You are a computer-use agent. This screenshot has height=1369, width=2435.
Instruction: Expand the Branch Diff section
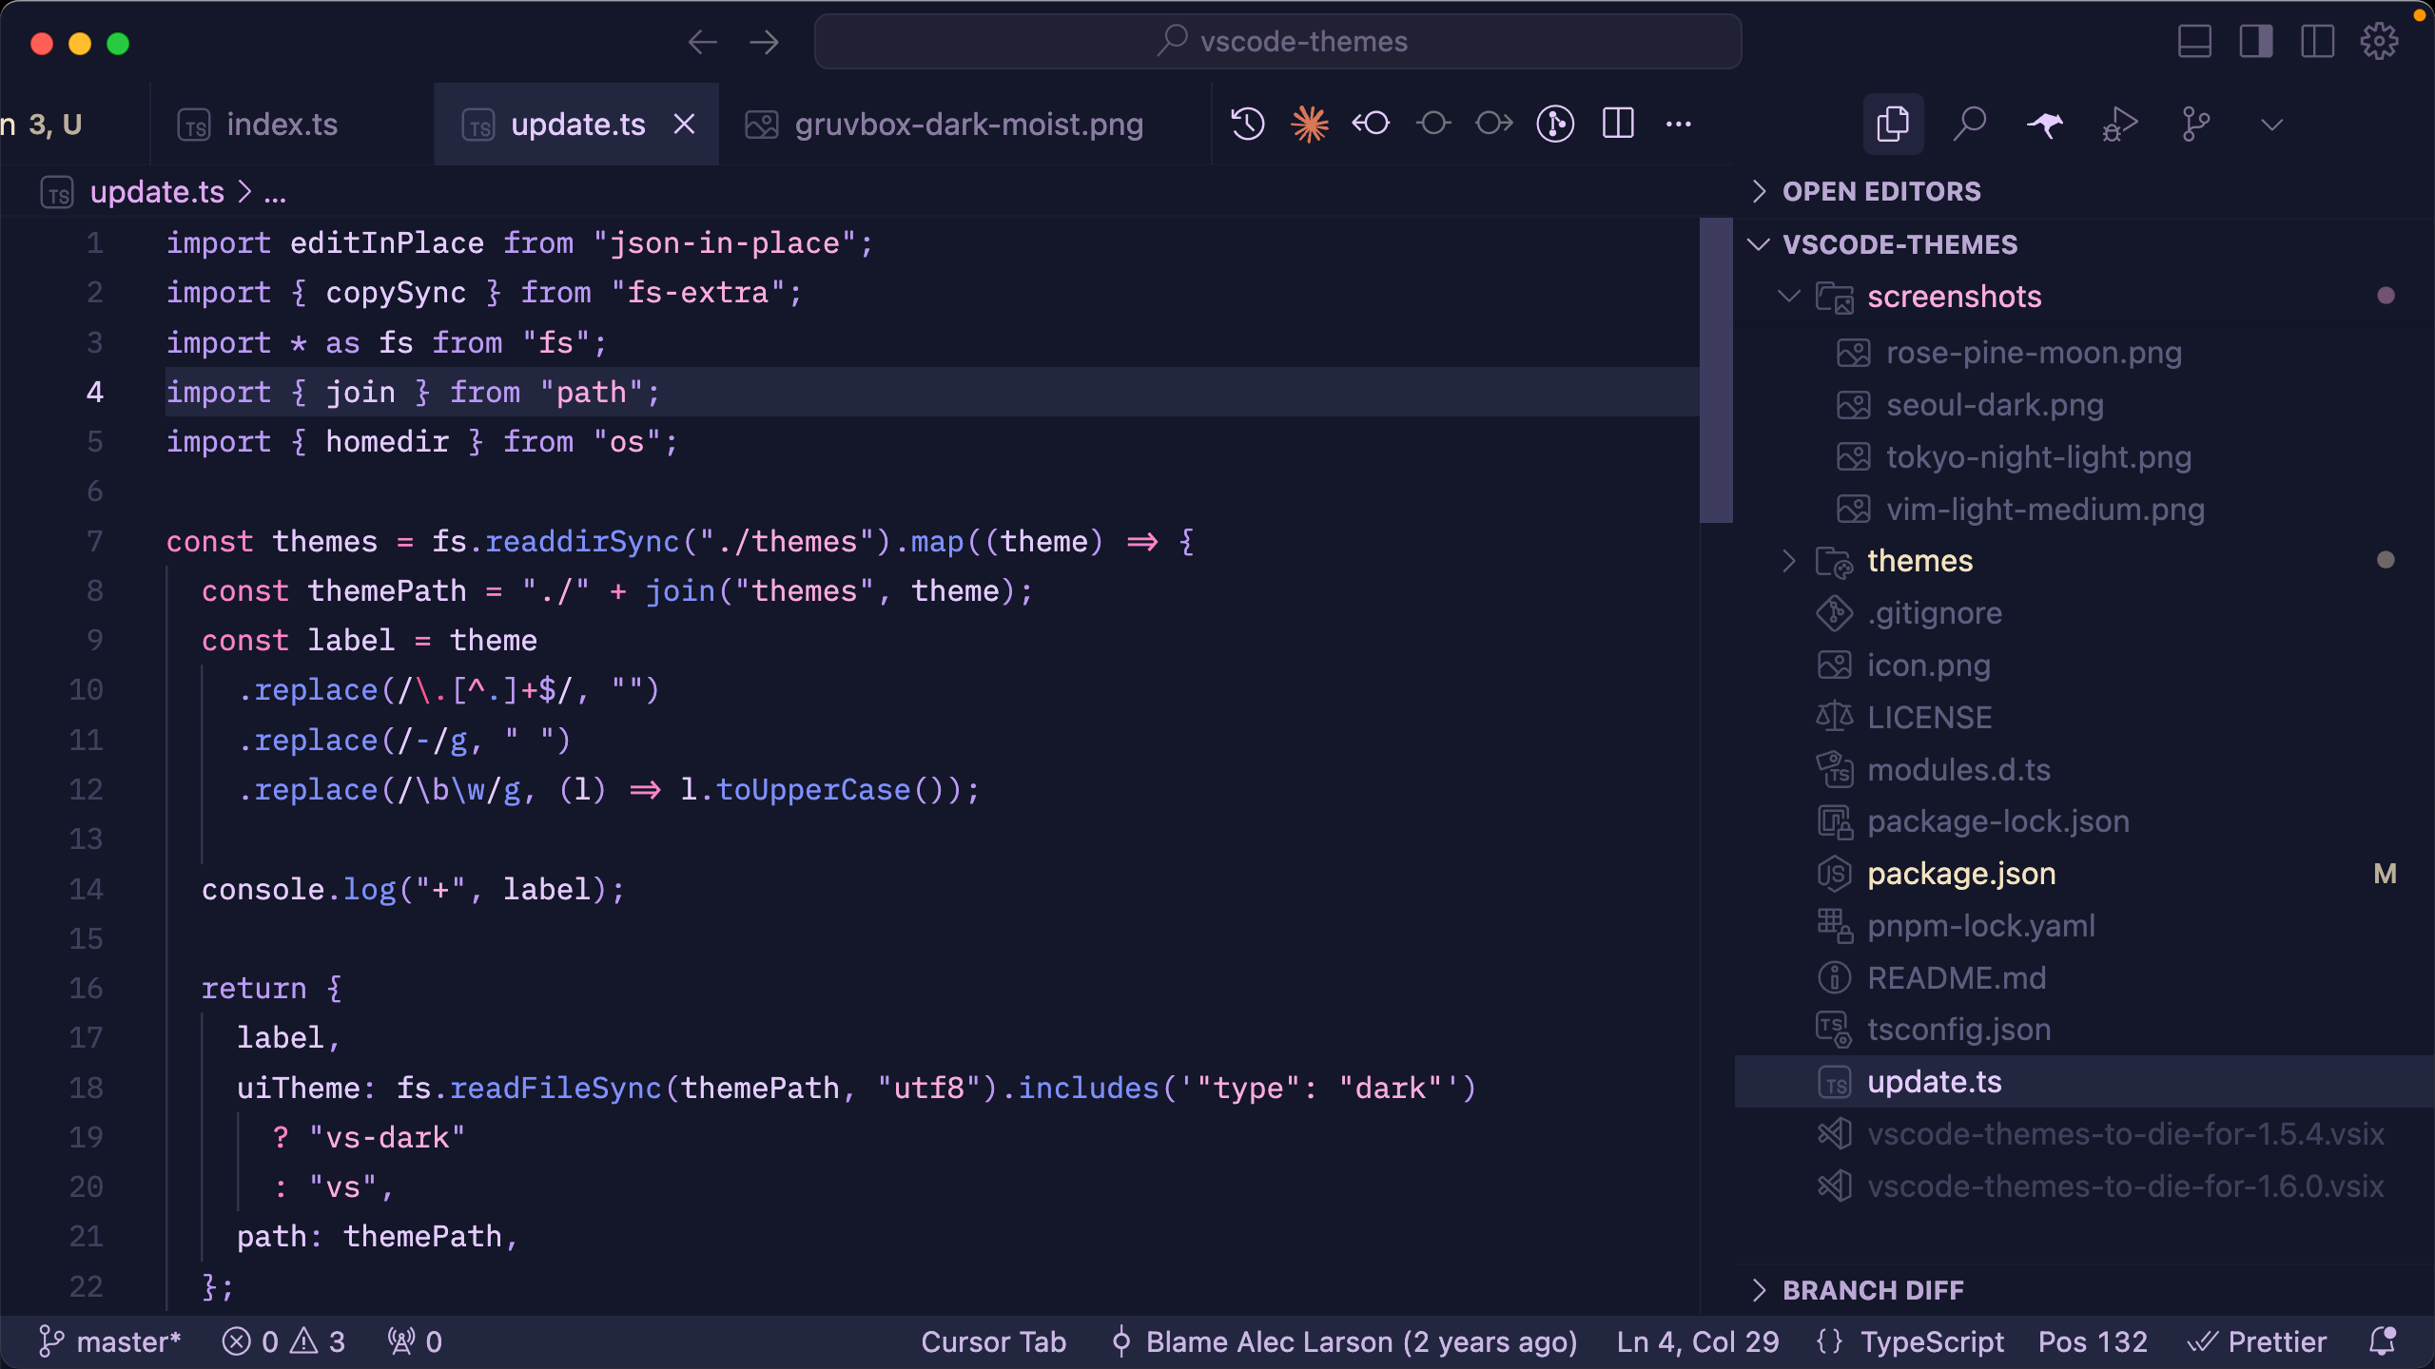coord(1872,1290)
